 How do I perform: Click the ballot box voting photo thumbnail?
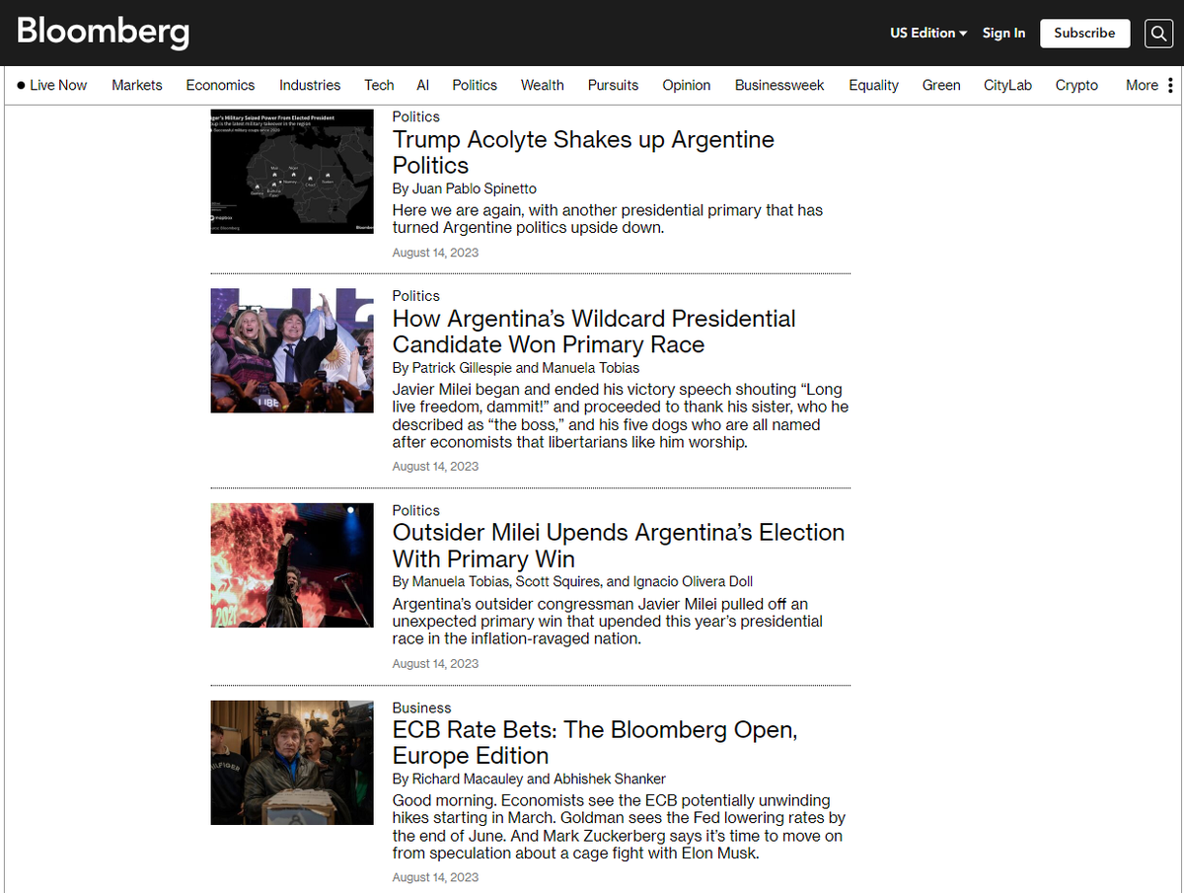click(x=292, y=763)
